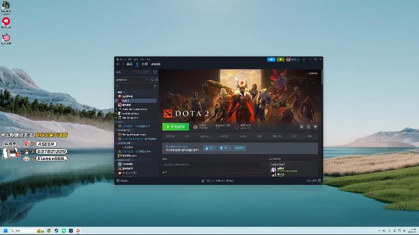Click the game page vertical scrollbar
The height and width of the screenshot is (235, 419).
[322, 77]
